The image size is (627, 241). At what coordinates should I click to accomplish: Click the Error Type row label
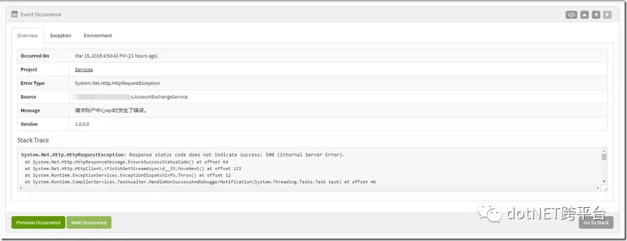[33, 83]
